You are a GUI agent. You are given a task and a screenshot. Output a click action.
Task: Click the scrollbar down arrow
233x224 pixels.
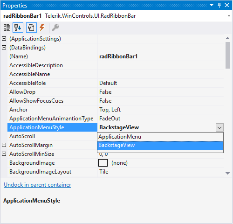227,173
